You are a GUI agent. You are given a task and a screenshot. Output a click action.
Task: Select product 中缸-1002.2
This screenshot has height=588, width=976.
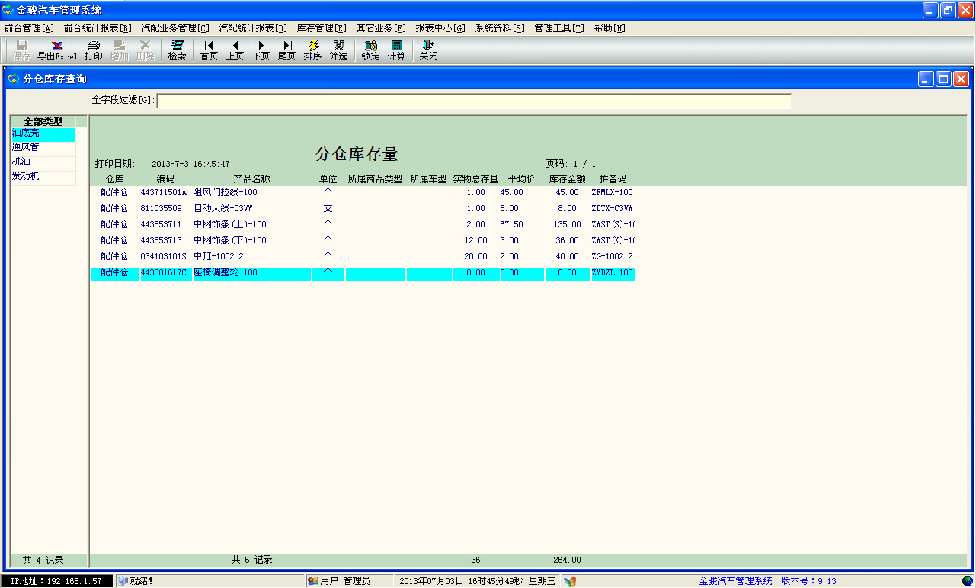pyautogui.click(x=251, y=256)
